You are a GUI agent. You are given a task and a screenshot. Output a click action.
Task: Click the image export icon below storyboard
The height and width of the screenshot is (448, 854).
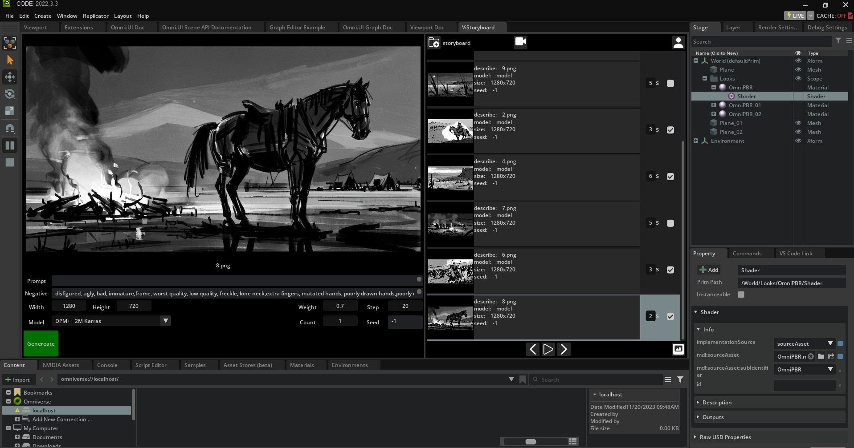pyautogui.click(x=678, y=349)
